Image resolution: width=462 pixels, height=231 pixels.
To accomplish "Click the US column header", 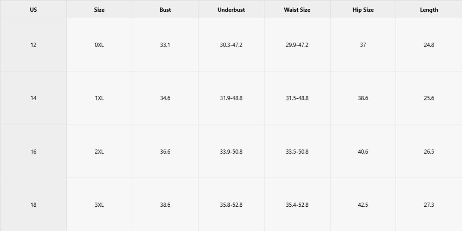I will coord(33,10).
